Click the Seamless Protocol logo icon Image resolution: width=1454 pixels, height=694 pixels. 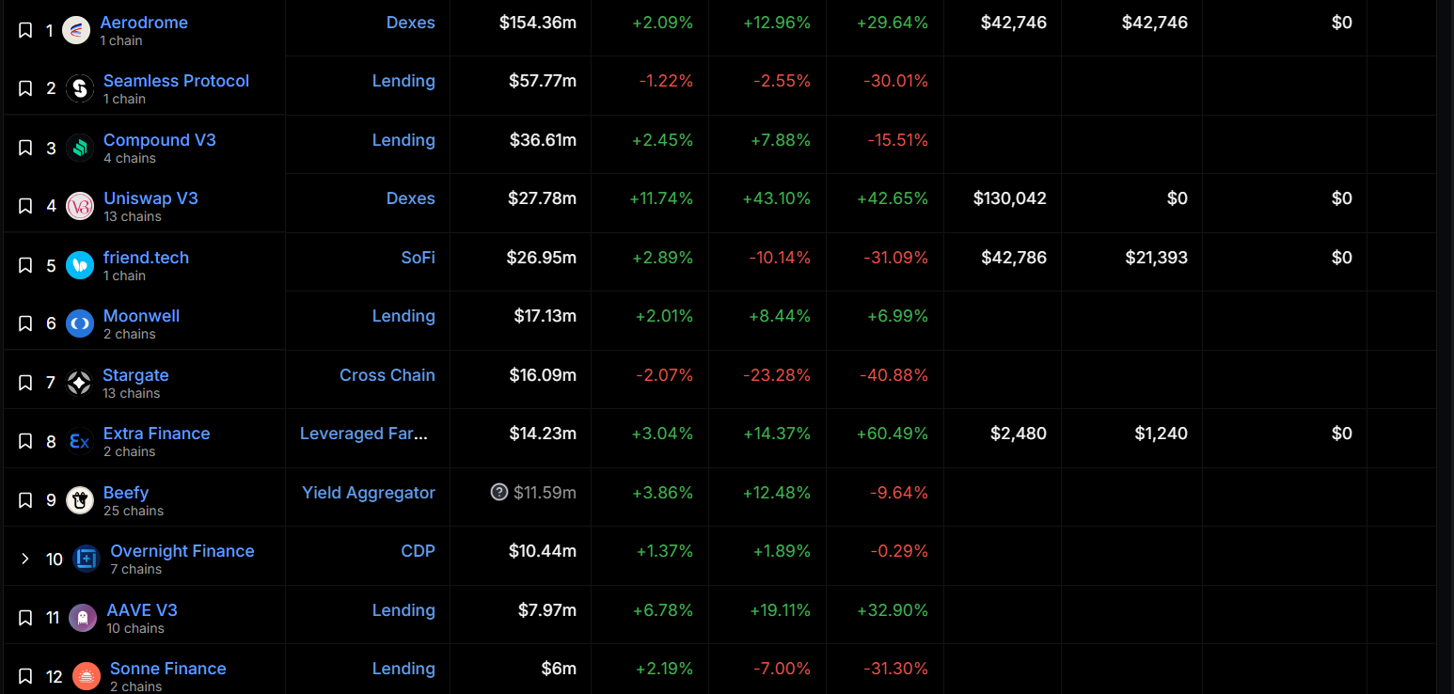pyautogui.click(x=80, y=88)
